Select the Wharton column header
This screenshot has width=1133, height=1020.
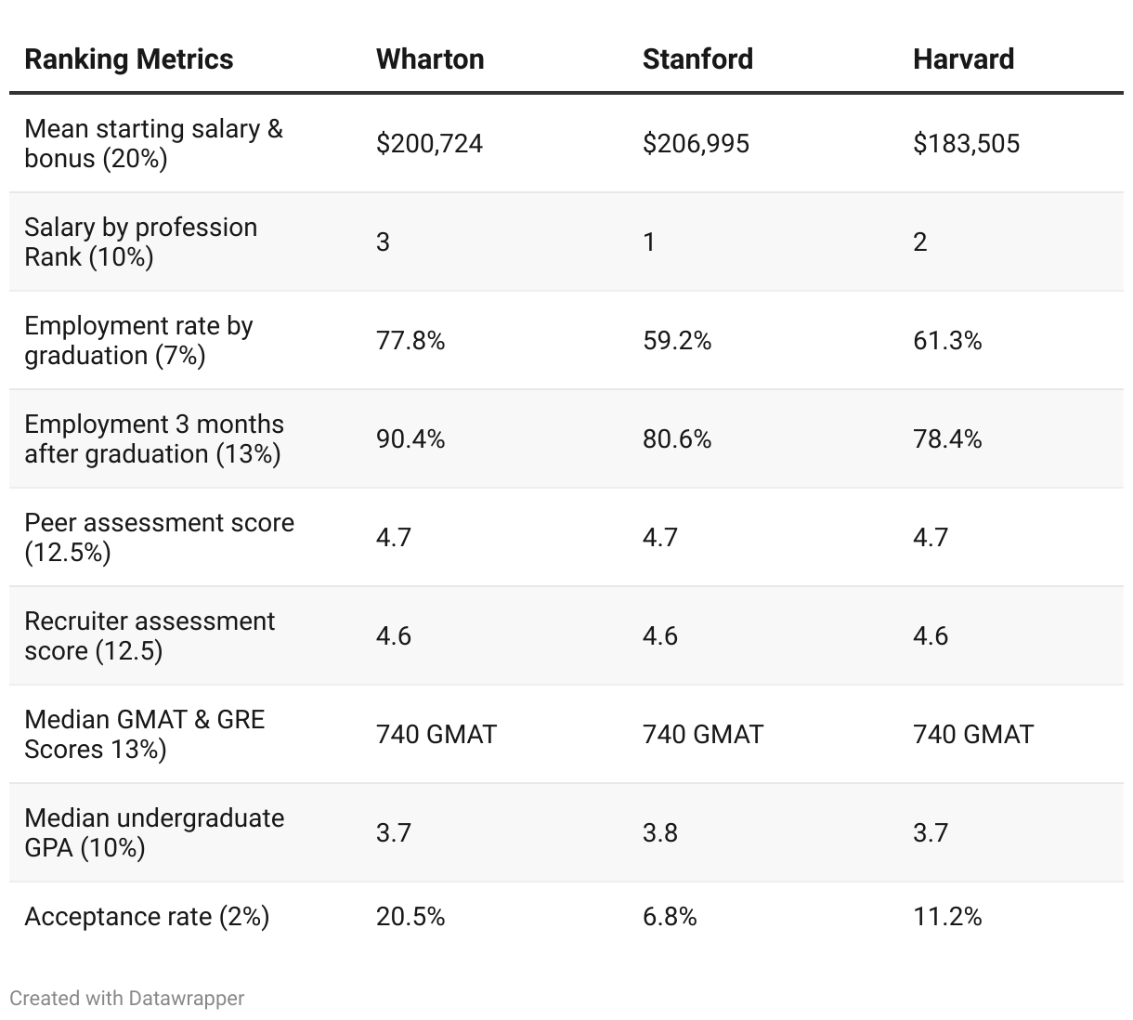(430, 59)
